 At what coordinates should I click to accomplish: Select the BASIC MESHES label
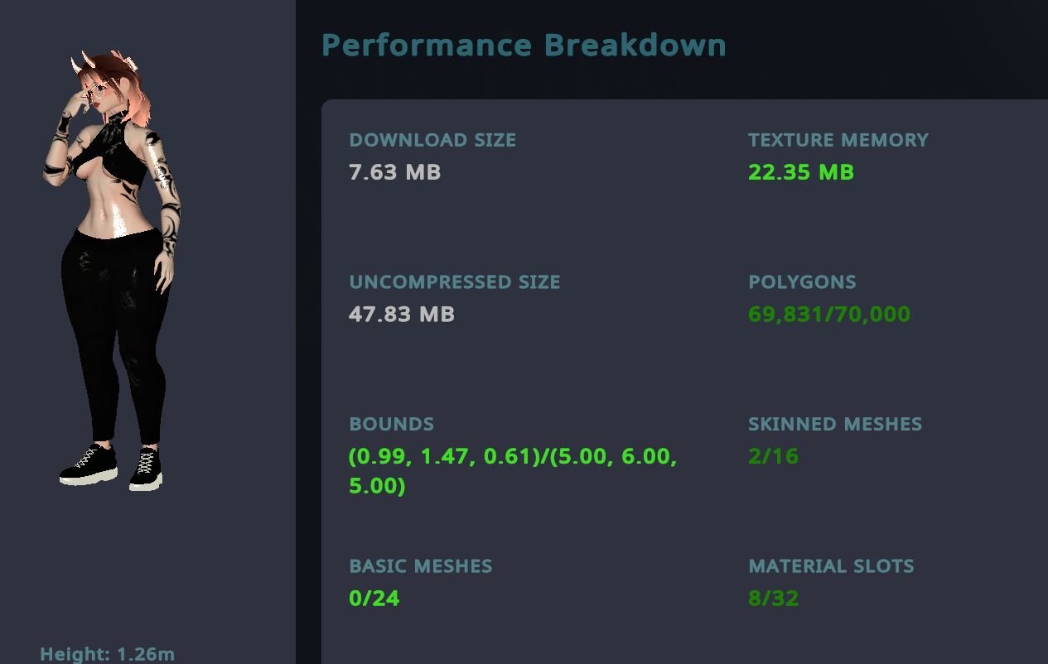(x=421, y=566)
